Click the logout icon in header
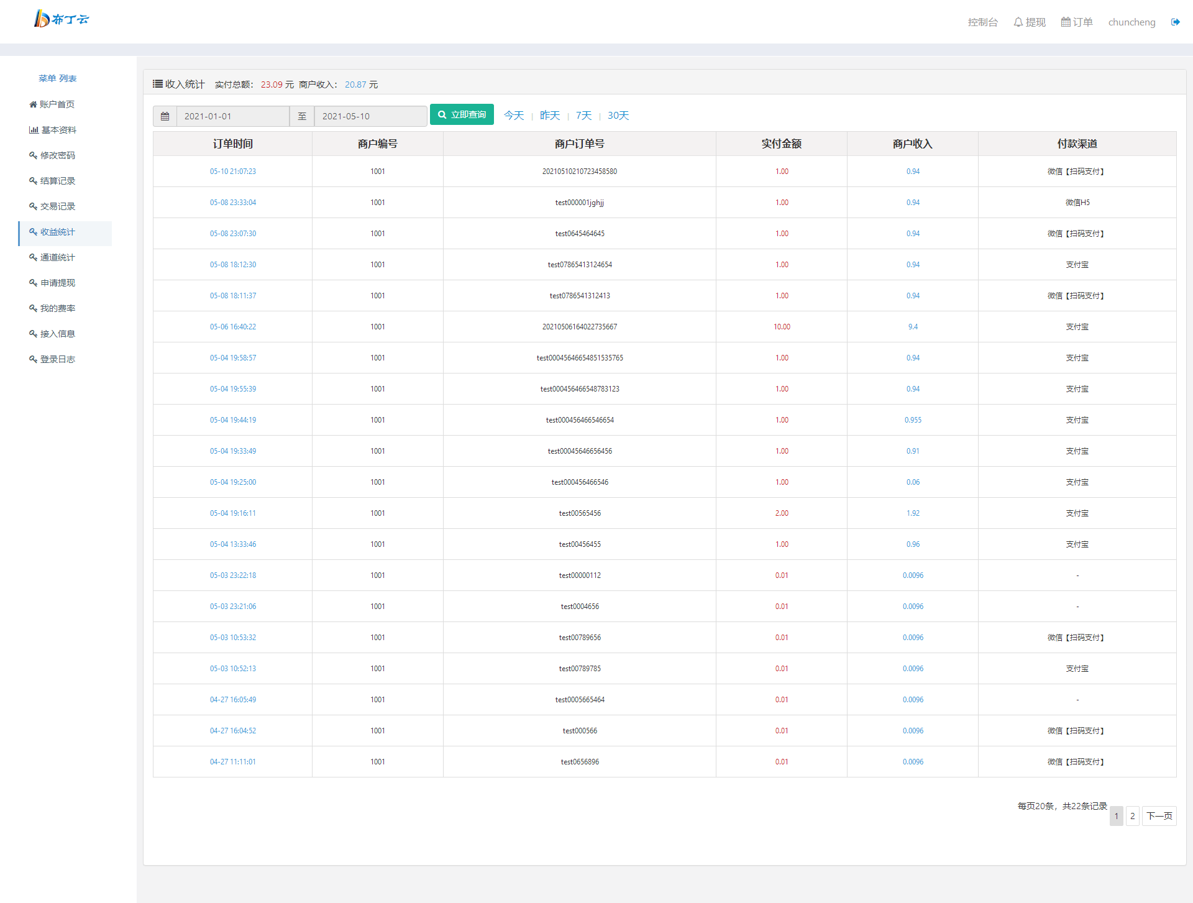Image resolution: width=1193 pixels, height=903 pixels. pyautogui.click(x=1175, y=22)
